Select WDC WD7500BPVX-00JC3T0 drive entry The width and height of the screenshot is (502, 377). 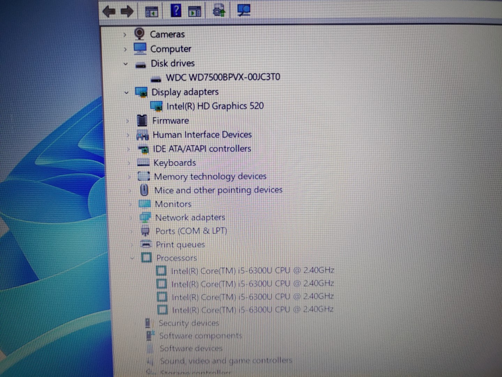pyautogui.click(x=223, y=77)
